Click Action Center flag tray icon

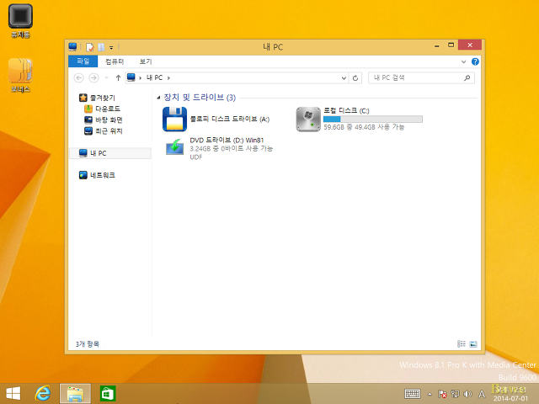(x=442, y=394)
